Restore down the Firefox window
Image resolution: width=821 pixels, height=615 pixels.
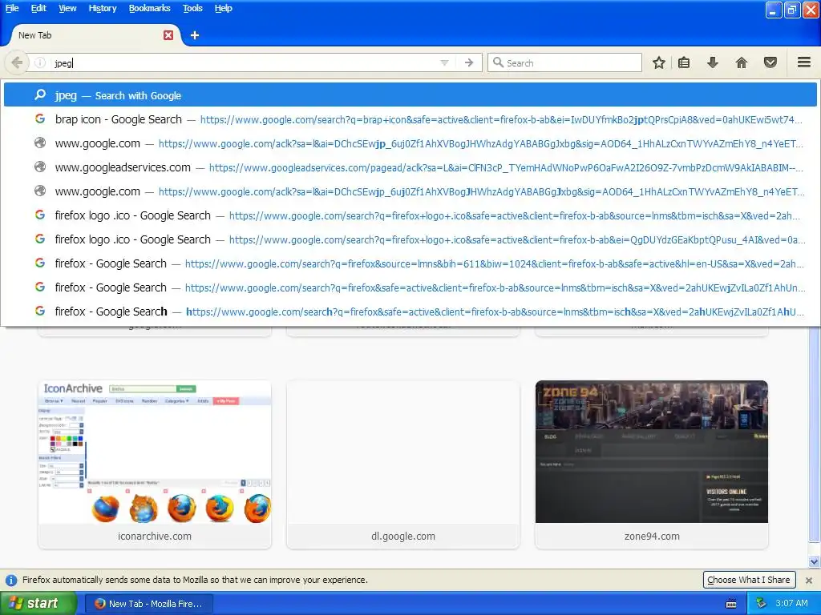click(x=791, y=10)
